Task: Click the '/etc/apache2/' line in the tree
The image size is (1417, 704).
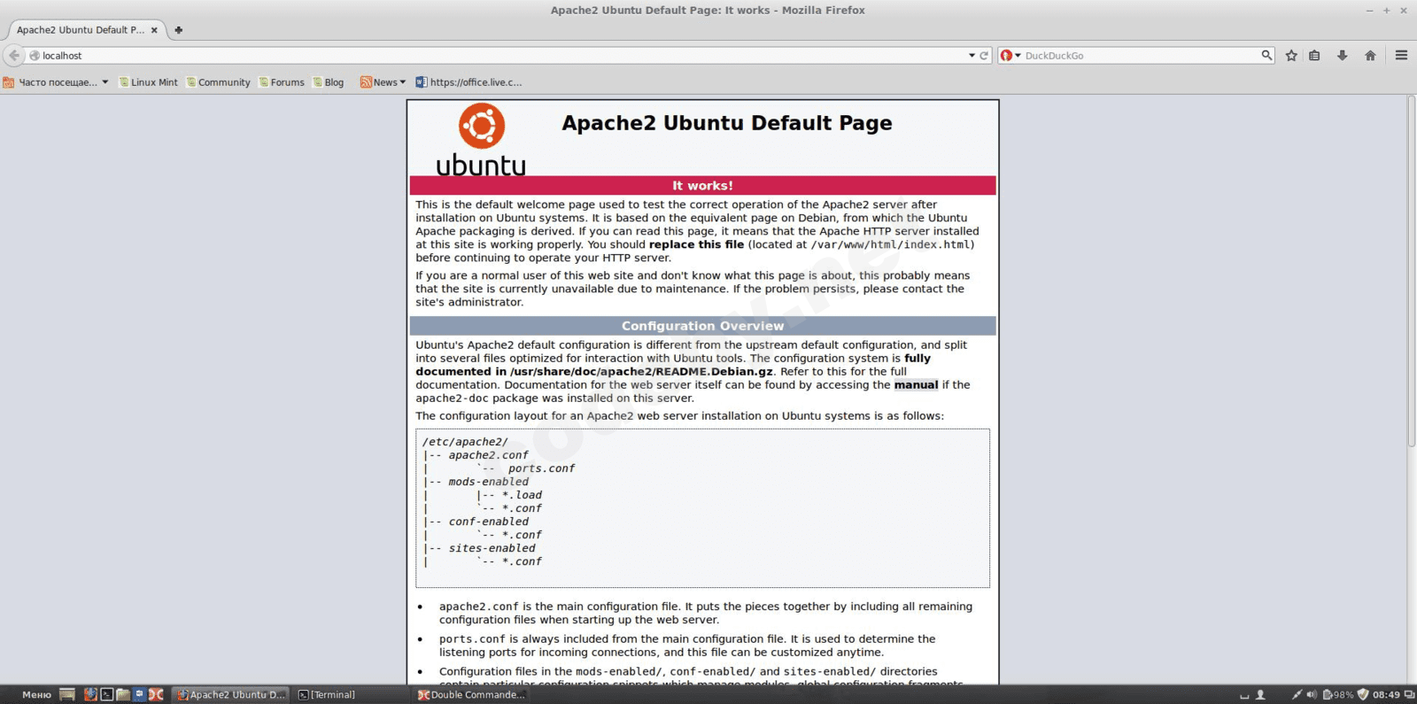Action: [x=465, y=442]
